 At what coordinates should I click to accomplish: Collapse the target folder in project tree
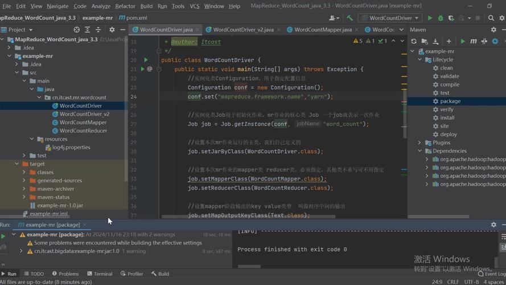point(17,164)
